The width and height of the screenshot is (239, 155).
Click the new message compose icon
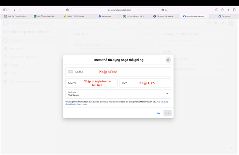click(x=230, y=149)
